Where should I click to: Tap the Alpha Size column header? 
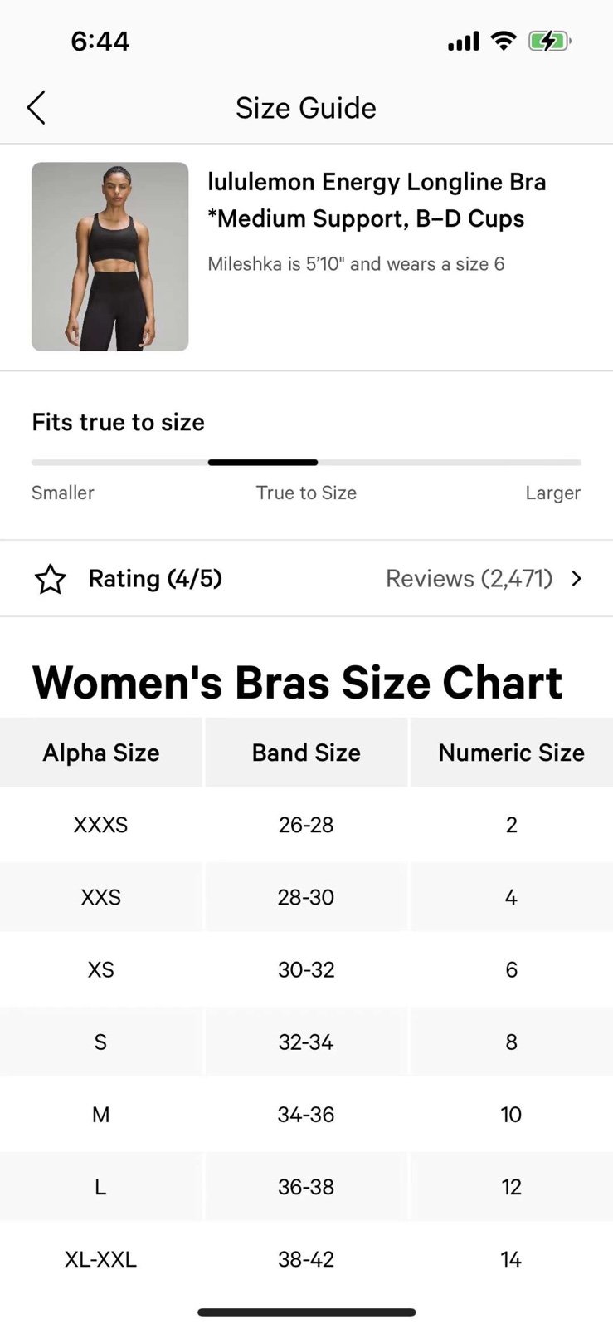point(101,753)
